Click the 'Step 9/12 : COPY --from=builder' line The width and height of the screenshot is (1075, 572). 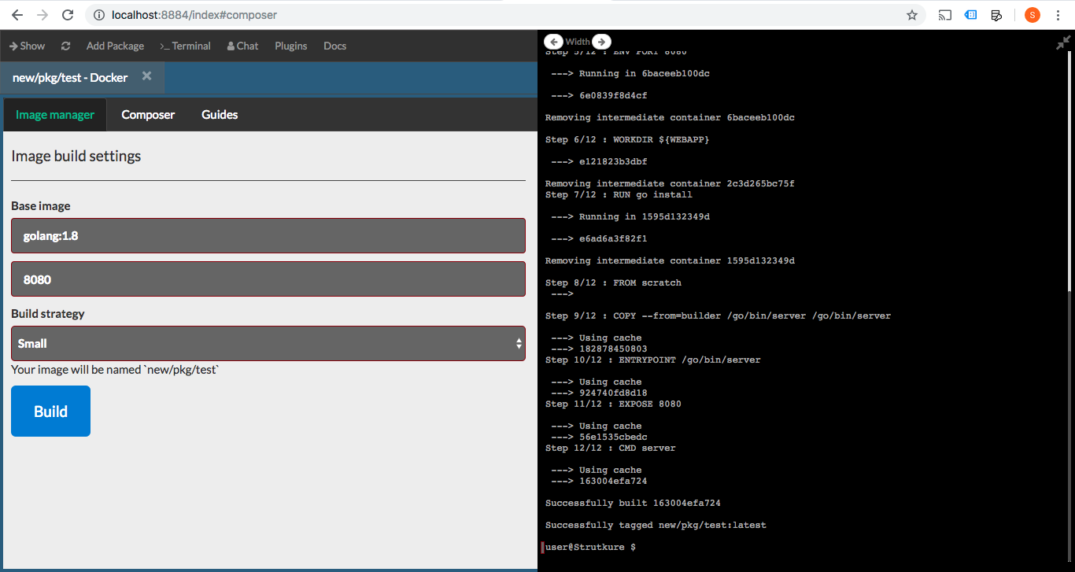point(718,316)
